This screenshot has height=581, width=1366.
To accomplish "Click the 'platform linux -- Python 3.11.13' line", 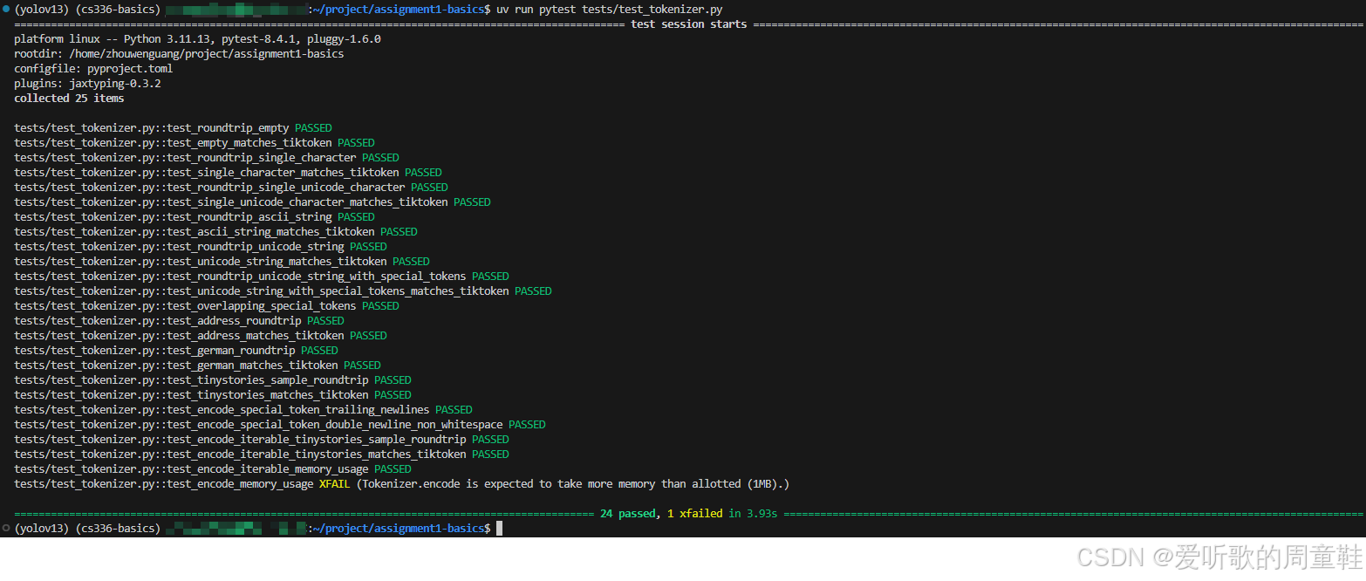I will point(198,39).
